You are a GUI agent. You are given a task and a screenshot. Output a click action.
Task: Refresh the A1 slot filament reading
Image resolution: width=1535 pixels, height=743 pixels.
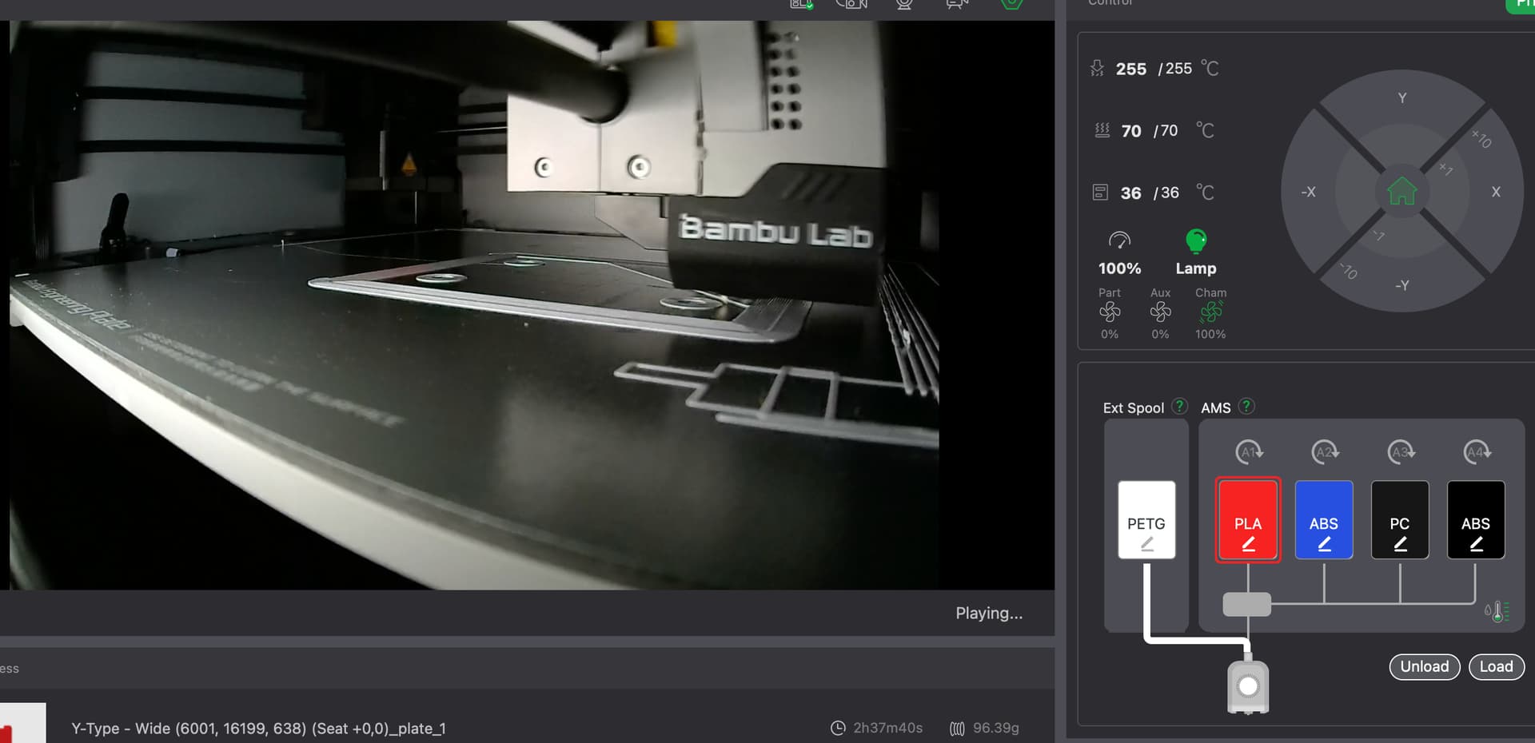click(x=1248, y=452)
